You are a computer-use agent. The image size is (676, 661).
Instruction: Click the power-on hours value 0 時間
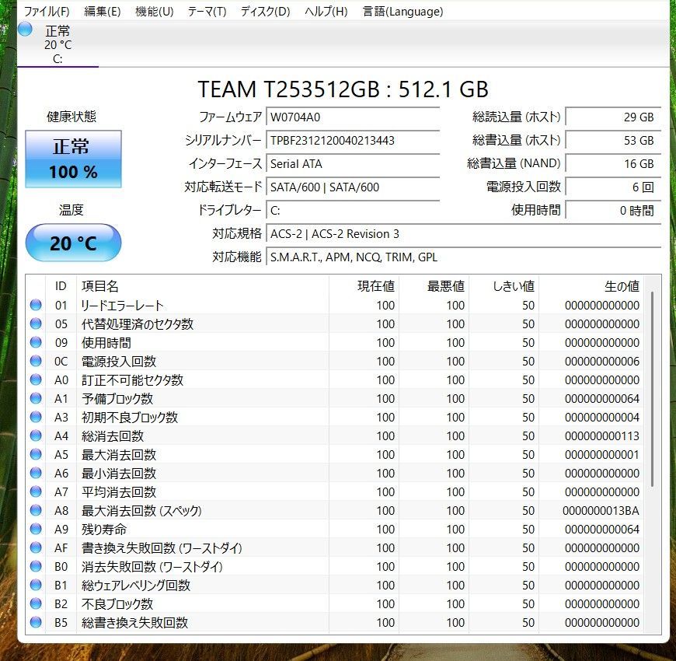(613, 211)
